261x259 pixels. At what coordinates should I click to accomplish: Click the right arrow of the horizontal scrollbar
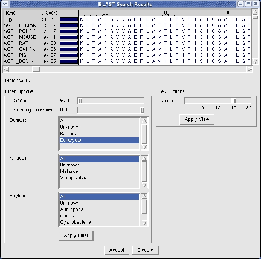point(250,70)
